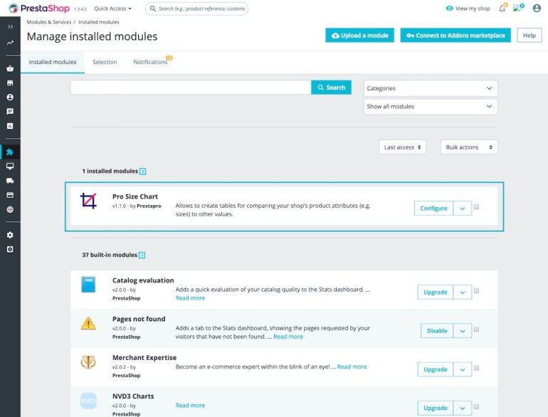Screen dimensions: 548x417
Task: Upgrade the NVD3 Charts module
Action: pyautogui.click(x=435, y=408)
